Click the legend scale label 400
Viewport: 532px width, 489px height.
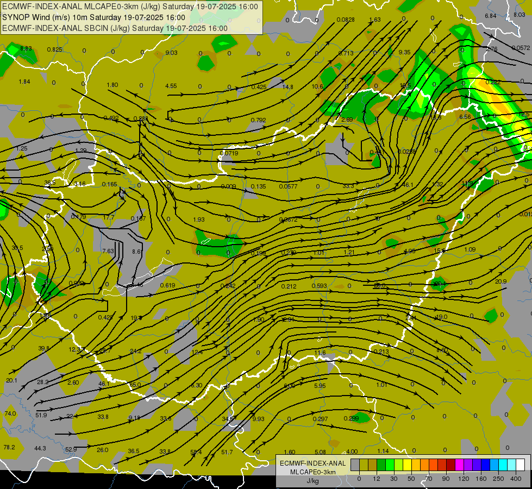tap(516, 479)
